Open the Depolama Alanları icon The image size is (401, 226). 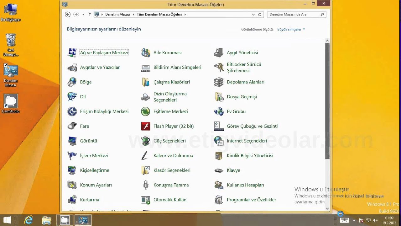[x=219, y=82]
